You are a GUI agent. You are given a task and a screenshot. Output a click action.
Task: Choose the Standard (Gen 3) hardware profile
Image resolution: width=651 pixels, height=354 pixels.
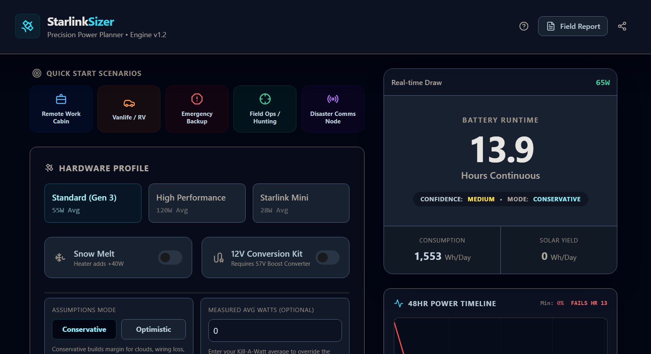tap(93, 203)
